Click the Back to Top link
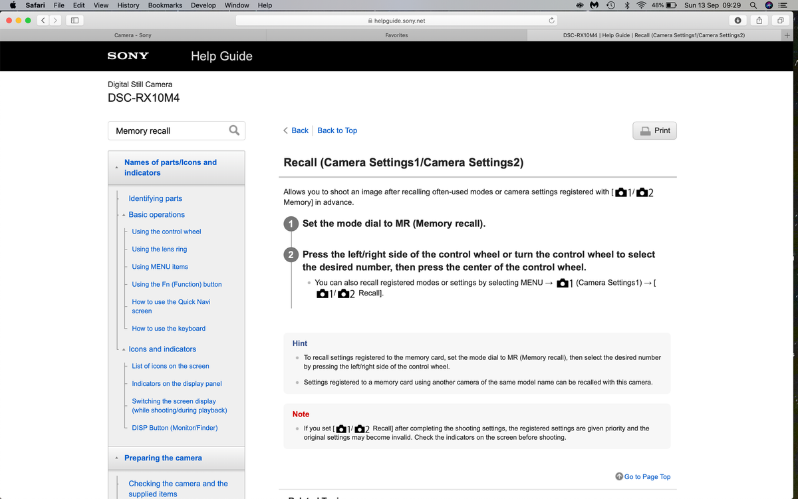Image resolution: width=798 pixels, height=499 pixels. tap(336, 130)
